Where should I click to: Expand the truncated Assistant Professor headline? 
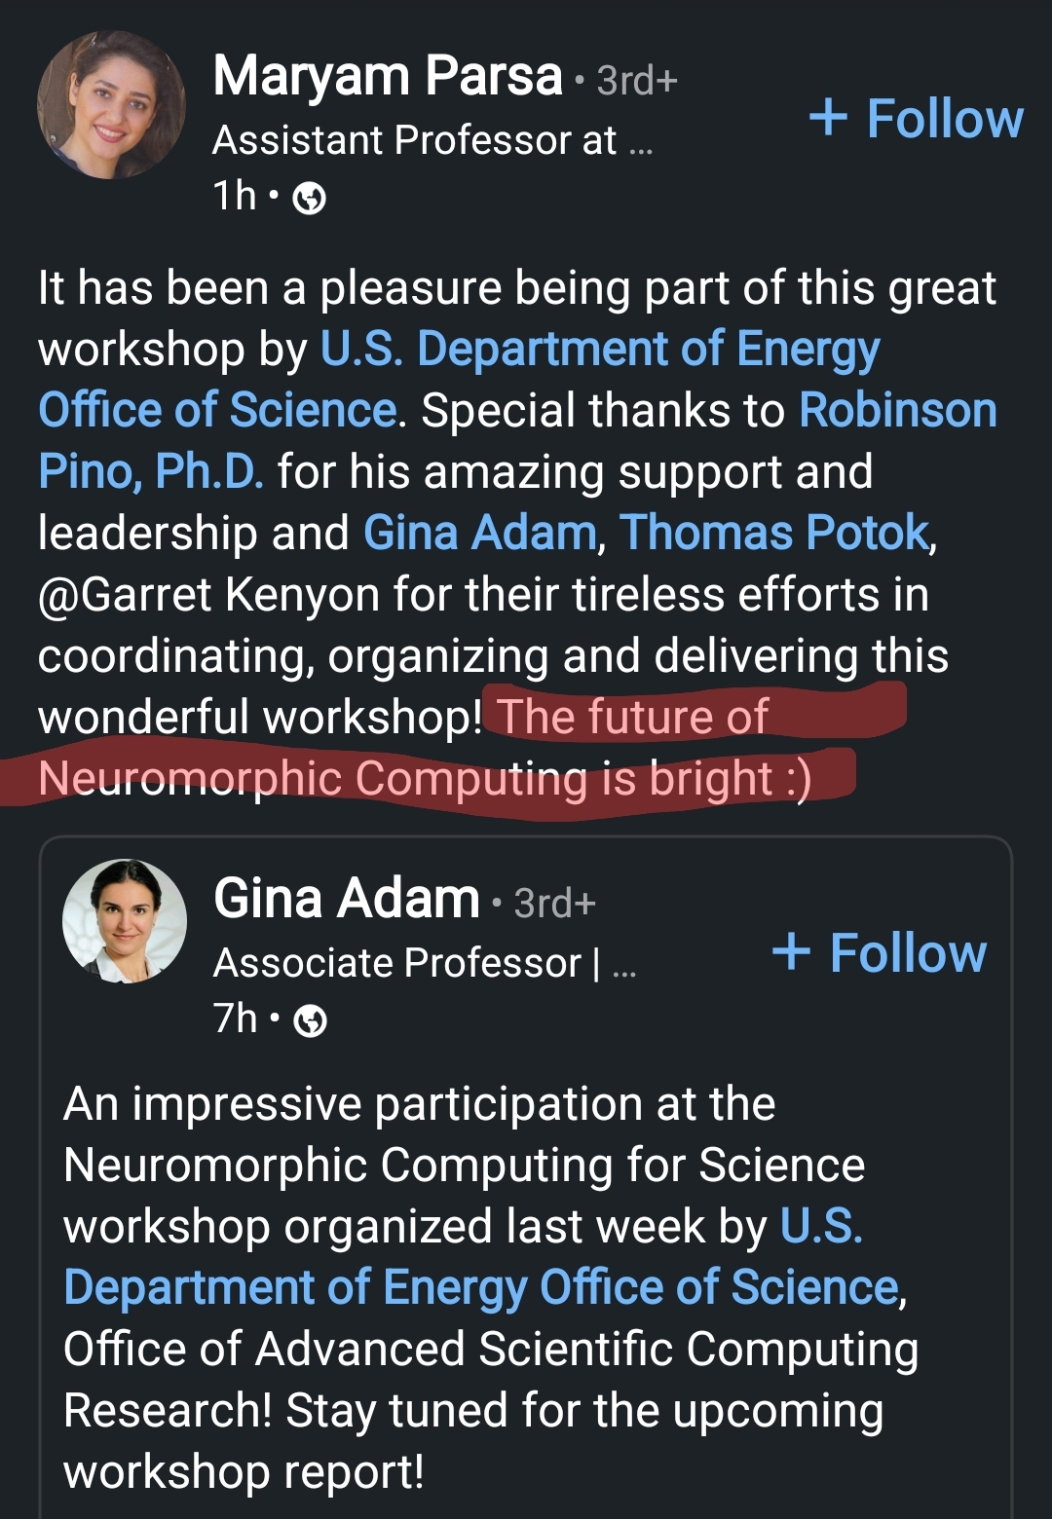click(432, 141)
